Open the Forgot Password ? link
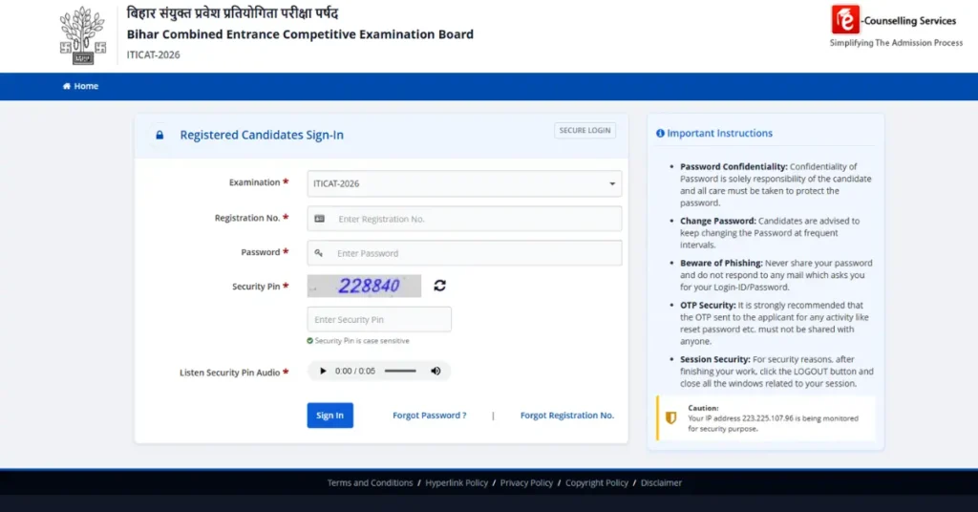The height and width of the screenshot is (512, 978). (x=429, y=416)
